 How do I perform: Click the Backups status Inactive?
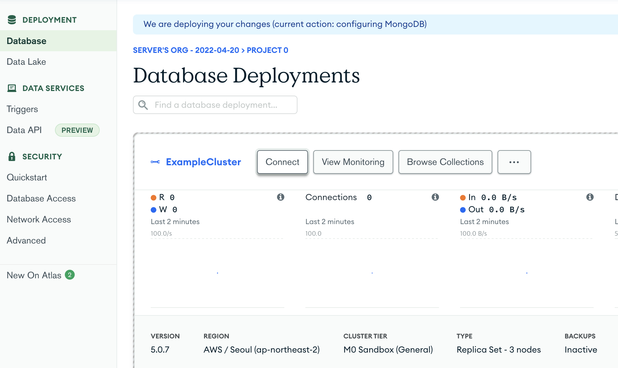click(x=581, y=350)
